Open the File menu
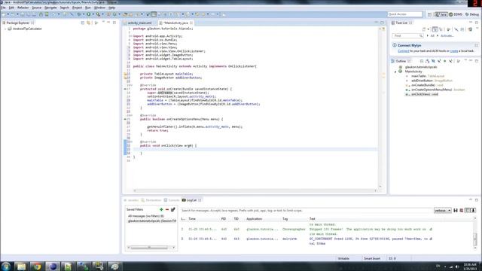This screenshot has height=271, width=482. [3, 8]
